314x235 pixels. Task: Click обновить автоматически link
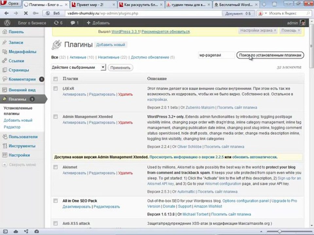pos(254,157)
